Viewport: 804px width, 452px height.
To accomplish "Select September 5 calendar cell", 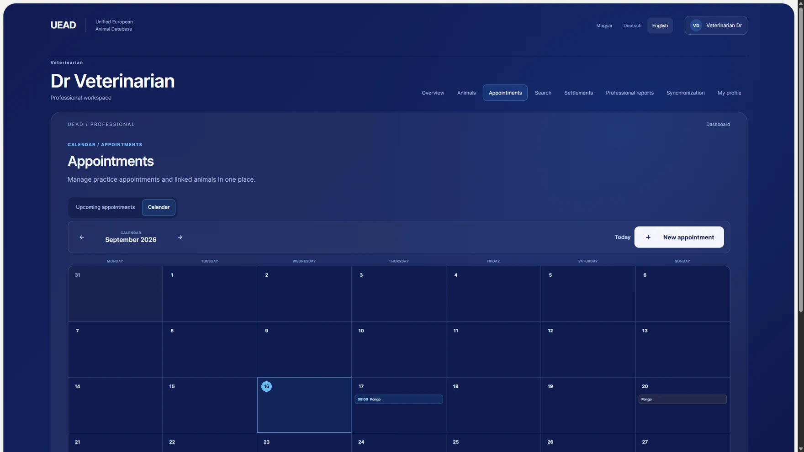I will (x=587, y=294).
